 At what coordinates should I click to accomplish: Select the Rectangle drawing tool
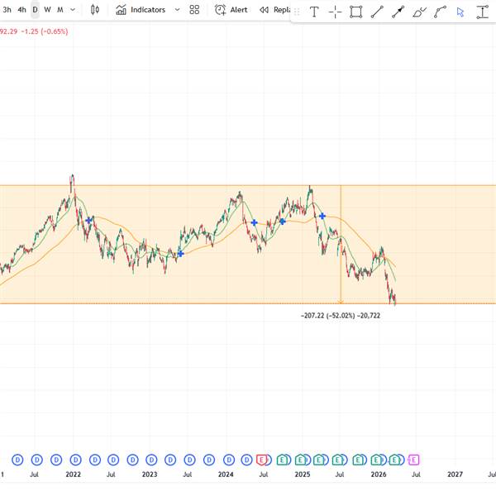pos(355,12)
